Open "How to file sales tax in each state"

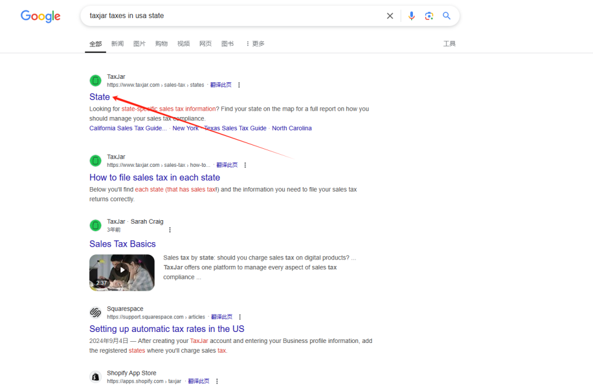pos(155,177)
